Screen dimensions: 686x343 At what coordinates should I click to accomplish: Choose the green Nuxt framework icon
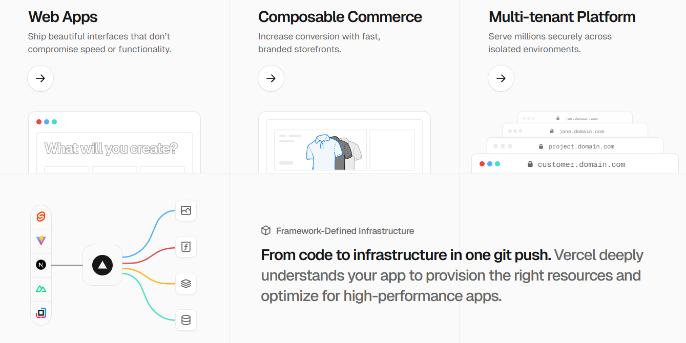click(41, 289)
